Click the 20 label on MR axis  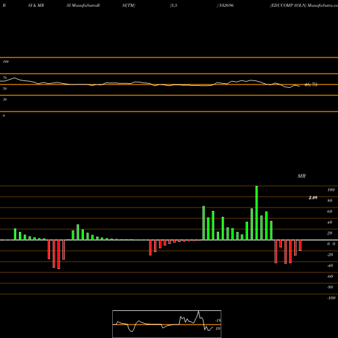[x=330, y=233]
